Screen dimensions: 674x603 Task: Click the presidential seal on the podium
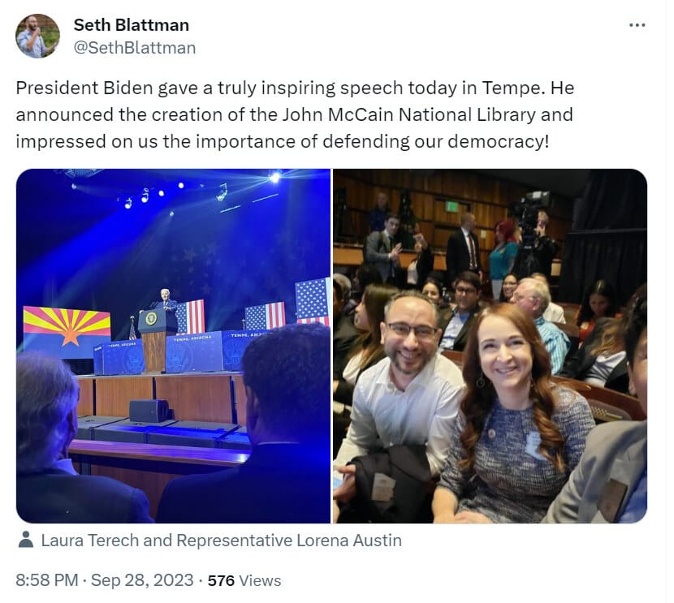click(151, 319)
